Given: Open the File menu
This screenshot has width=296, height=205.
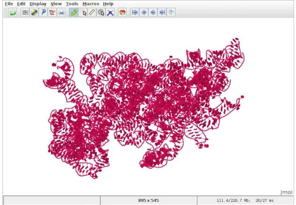Looking at the screenshot, I should tap(9, 4).
